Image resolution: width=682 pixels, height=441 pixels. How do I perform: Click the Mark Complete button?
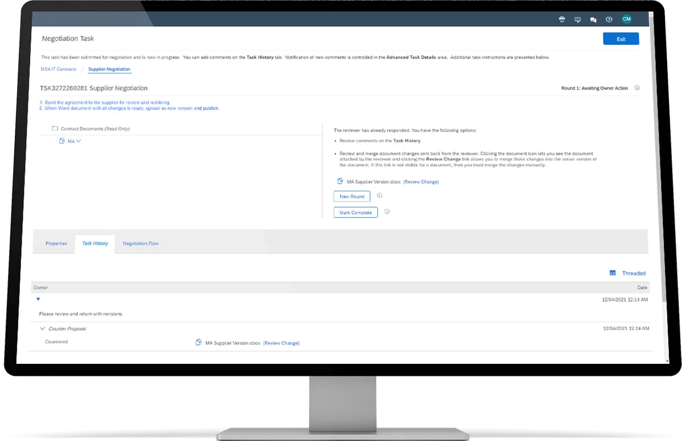pos(355,213)
